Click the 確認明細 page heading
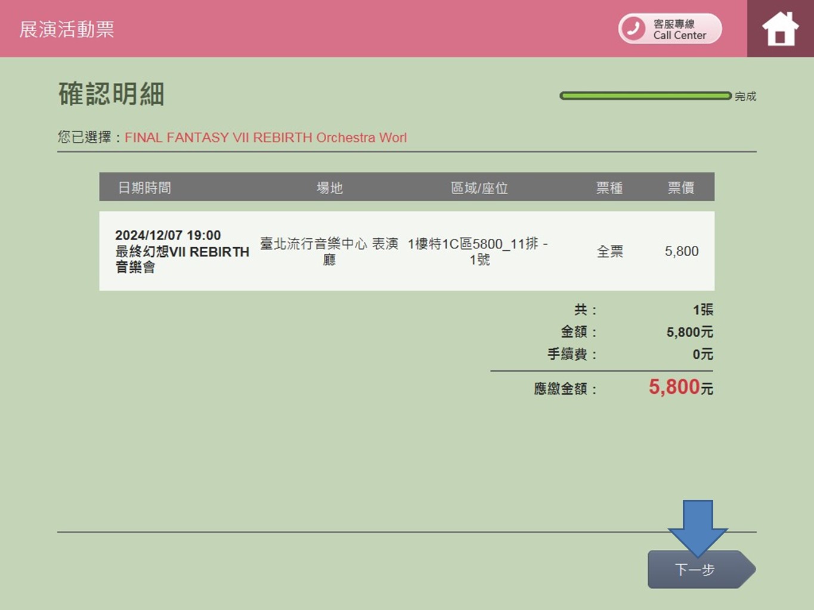 pos(112,94)
